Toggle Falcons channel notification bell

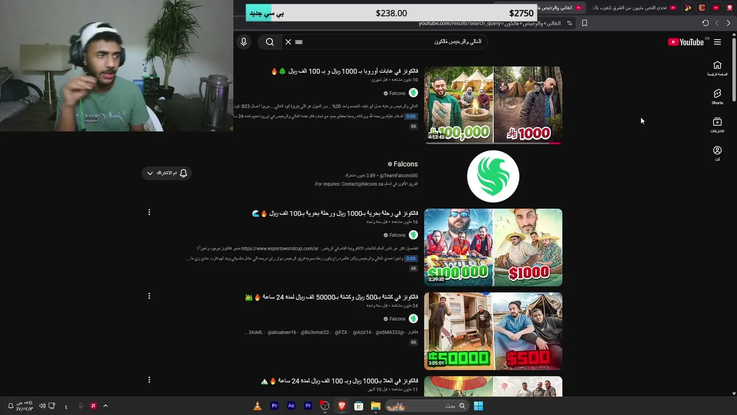[184, 173]
